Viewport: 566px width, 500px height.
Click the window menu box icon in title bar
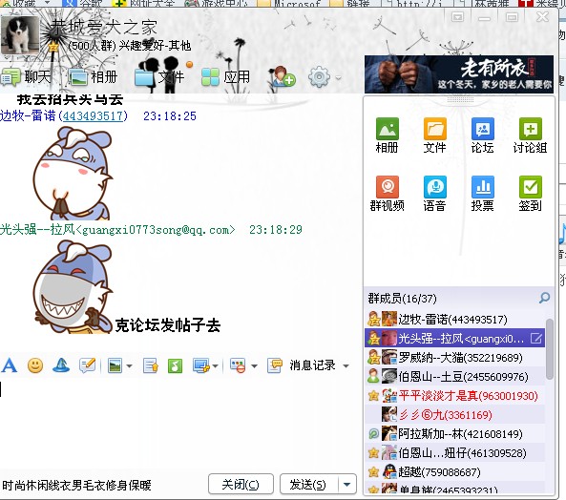[x=457, y=17]
